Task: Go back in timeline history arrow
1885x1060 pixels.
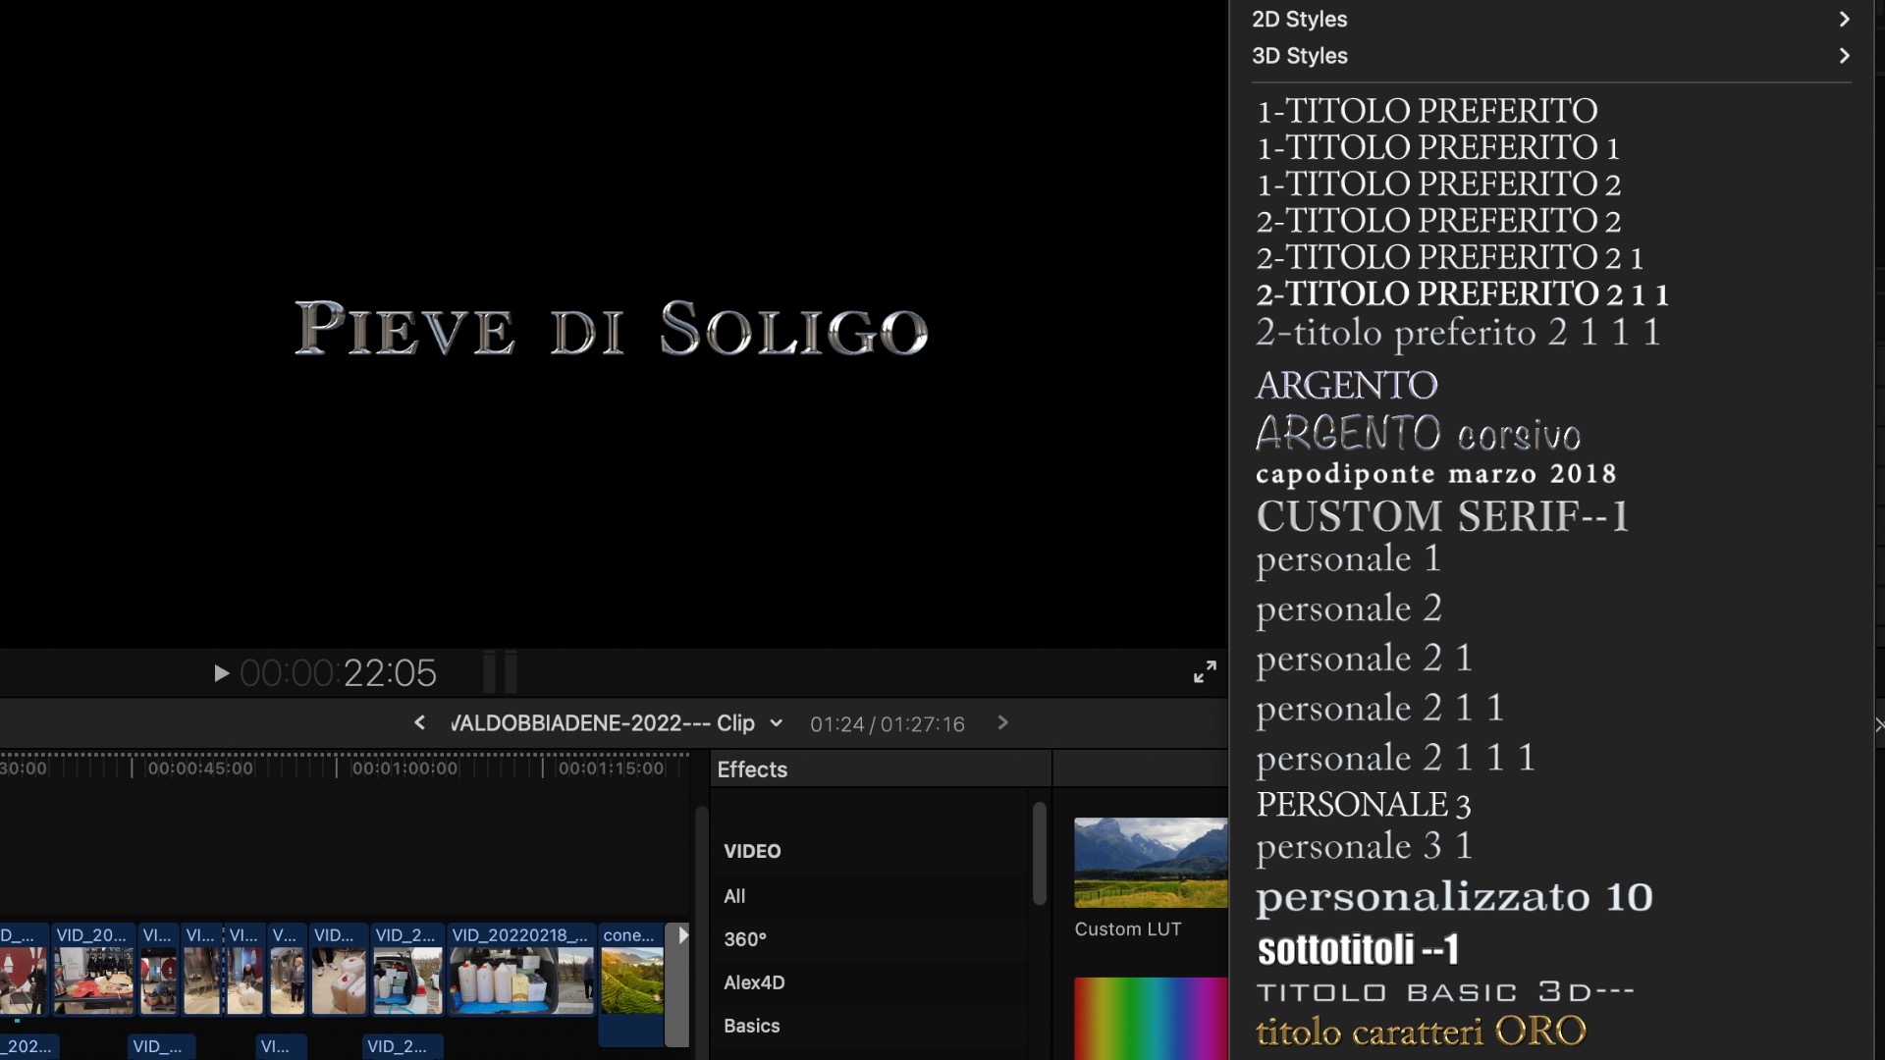Action: pyautogui.click(x=420, y=723)
